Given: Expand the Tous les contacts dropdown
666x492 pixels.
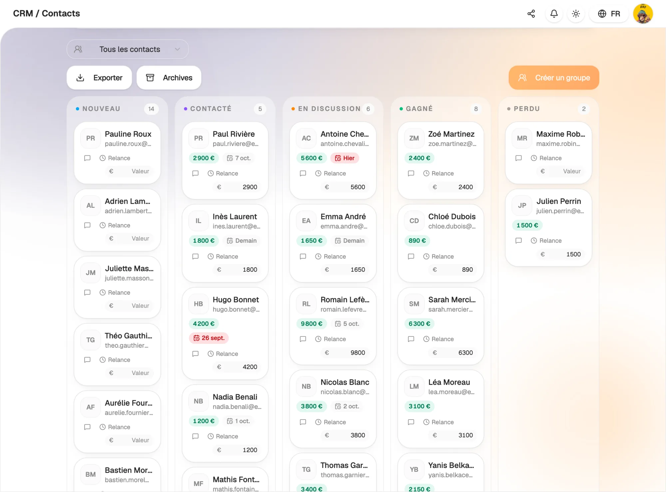Looking at the screenshot, I should [x=128, y=49].
